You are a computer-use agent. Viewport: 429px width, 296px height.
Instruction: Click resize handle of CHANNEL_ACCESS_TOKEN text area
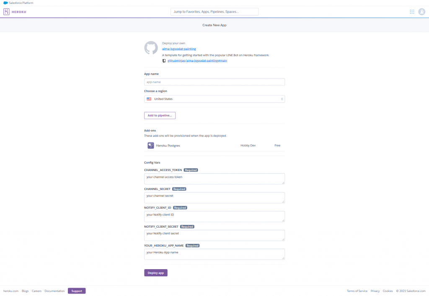(283, 183)
